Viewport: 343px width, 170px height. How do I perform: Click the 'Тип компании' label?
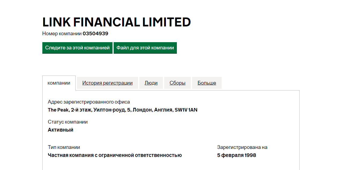click(x=64, y=147)
